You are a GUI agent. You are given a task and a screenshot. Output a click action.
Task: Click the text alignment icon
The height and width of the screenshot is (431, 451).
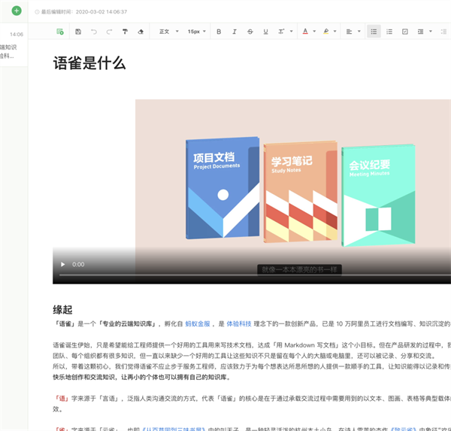click(349, 32)
